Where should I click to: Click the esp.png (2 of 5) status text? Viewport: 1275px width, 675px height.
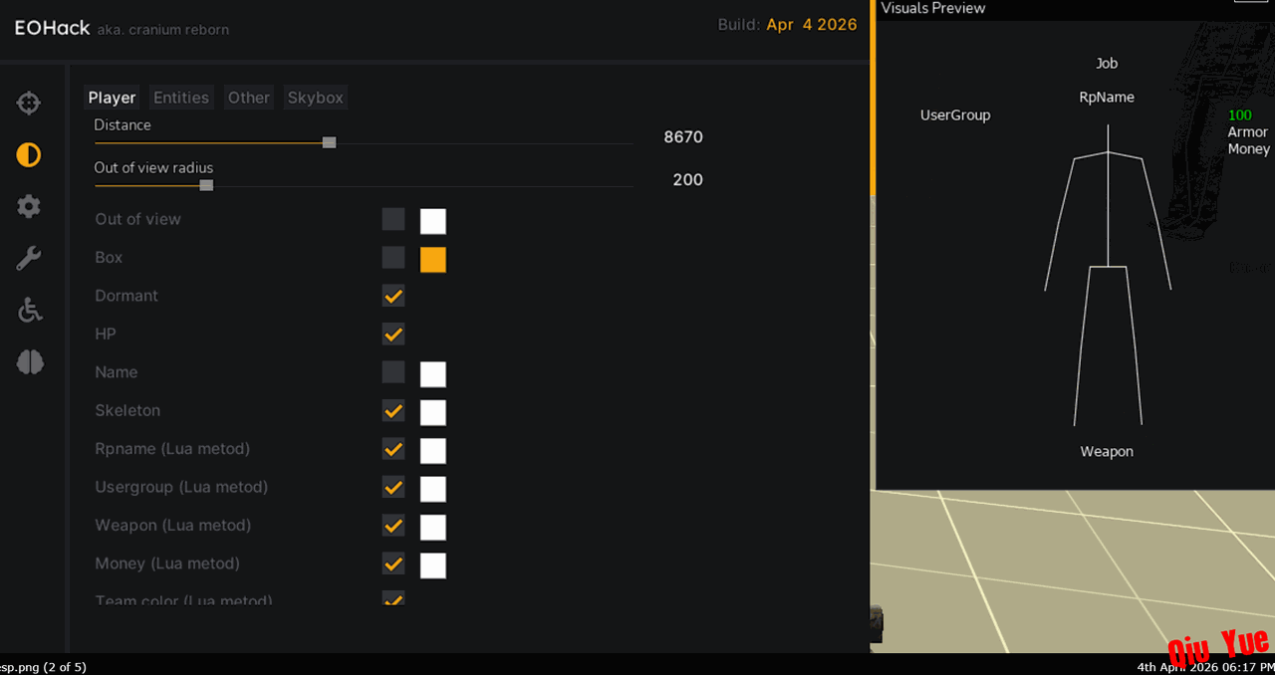43,666
